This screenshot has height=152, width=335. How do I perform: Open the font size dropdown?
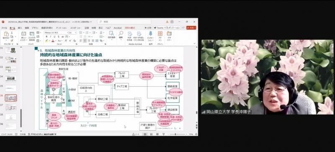pos(72,33)
